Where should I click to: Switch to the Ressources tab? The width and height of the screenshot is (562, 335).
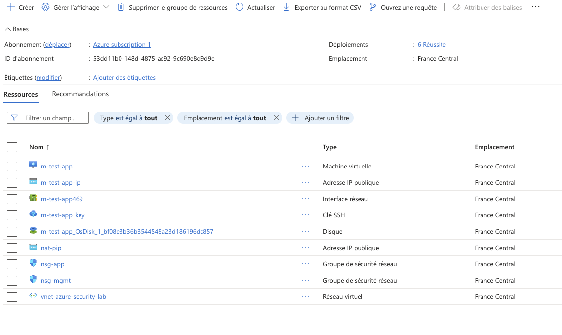point(21,95)
